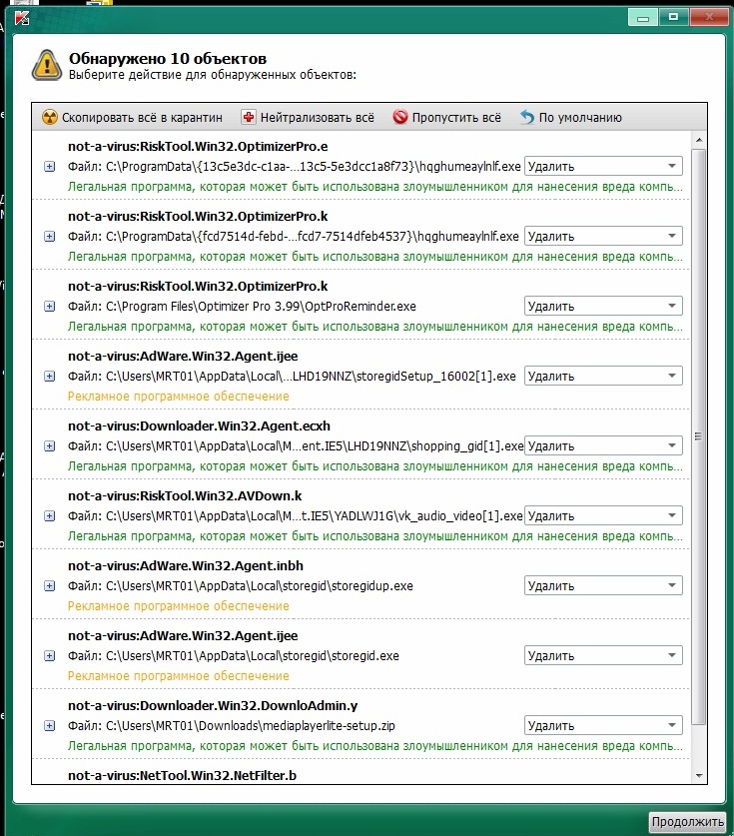Restore actions with По умолчанию
This screenshot has width=734, height=836.
coord(580,117)
